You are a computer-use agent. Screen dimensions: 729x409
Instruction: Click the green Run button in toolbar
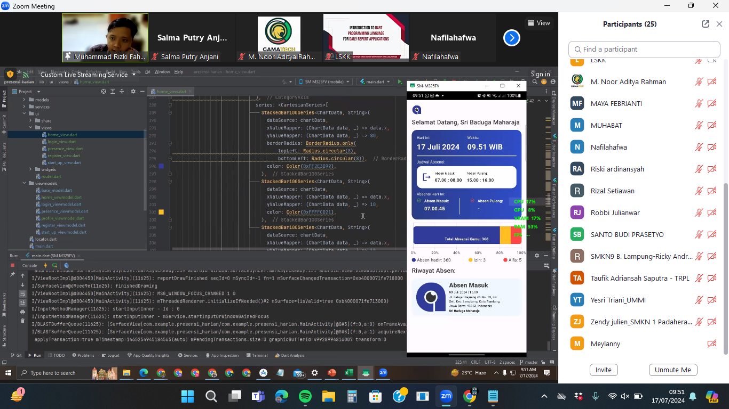tap(400, 82)
